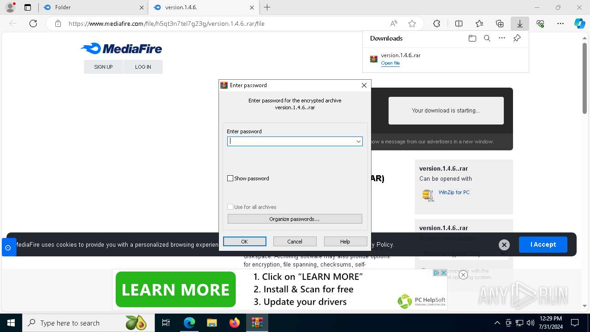Click the LOG IN button
Screen dimensions: 590x332
(143, 67)
